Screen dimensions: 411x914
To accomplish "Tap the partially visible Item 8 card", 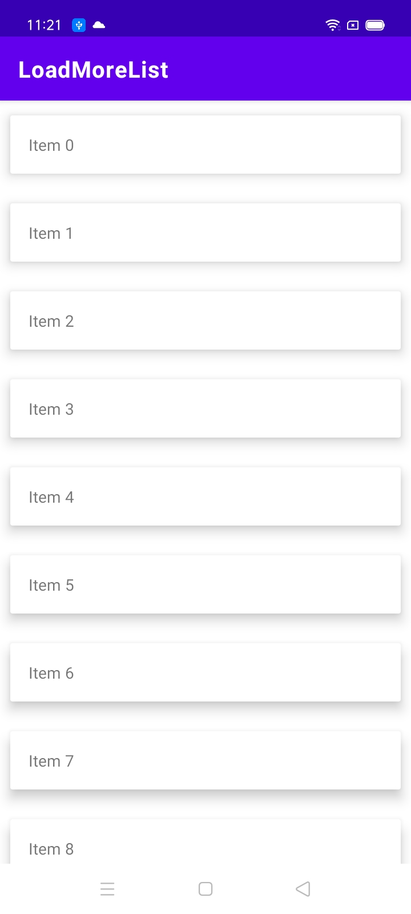I will pyautogui.click(x=205, y=843).
